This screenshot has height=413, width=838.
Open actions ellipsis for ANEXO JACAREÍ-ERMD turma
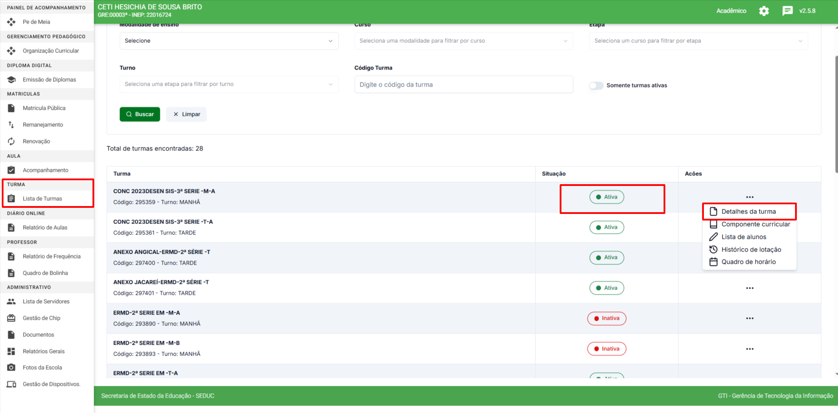pyautogui.click(x=749, y=288)
